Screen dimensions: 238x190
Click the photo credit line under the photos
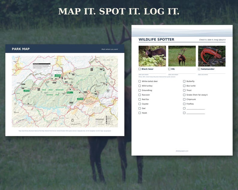(x=157, y=77)
